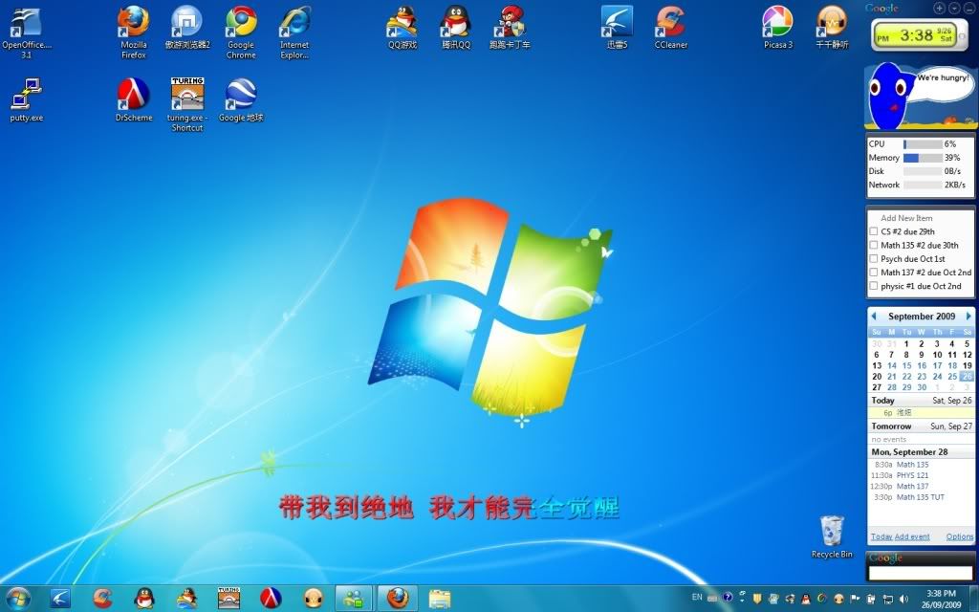979x612 pixels.
Task: Switch to the Firefox taskbar button
Action: pos(397,599)
